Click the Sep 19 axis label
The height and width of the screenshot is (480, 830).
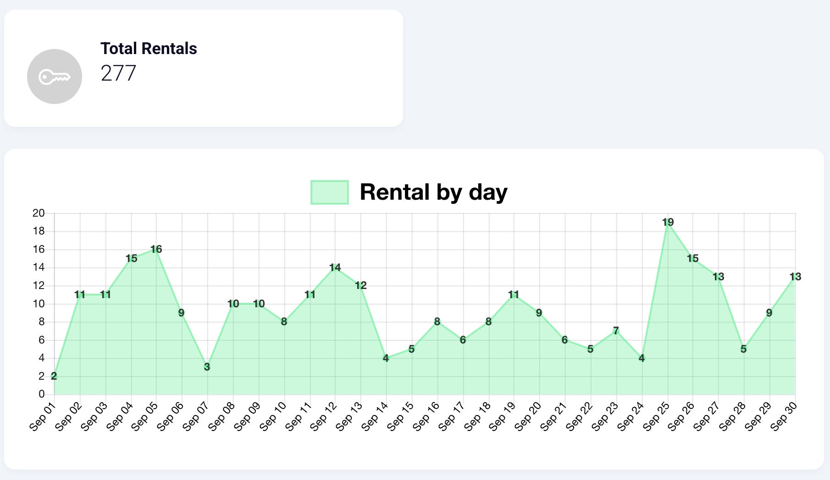(502, 416)
